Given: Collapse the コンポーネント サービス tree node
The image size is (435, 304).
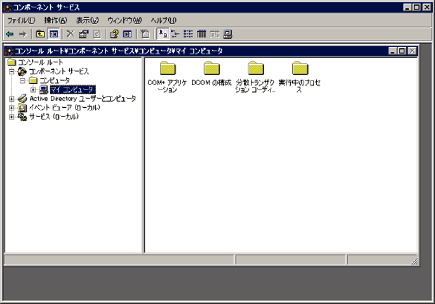Looking at the screenshot, I should tap(11, 72).
